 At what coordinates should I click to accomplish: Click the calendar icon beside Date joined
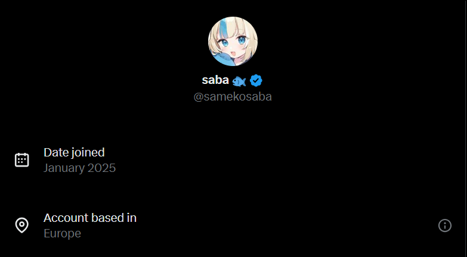click(x=21, y=160)
